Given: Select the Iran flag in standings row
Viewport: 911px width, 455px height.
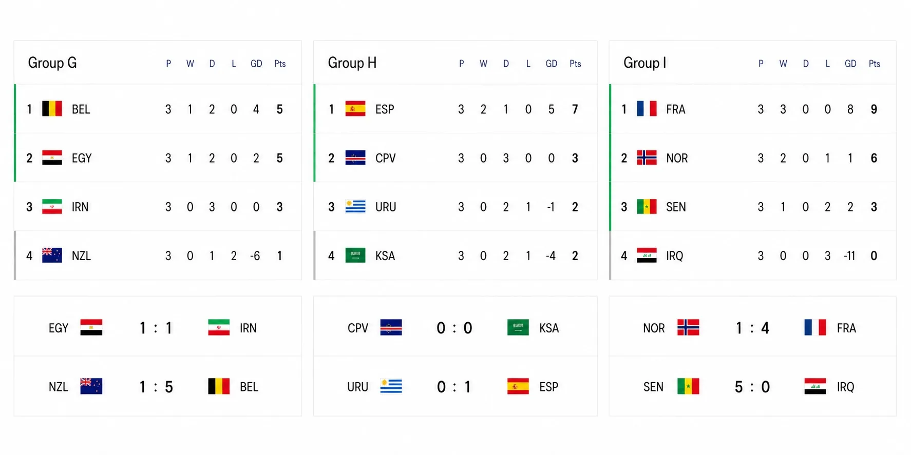Looking at the screenshot, I should 52,206.
